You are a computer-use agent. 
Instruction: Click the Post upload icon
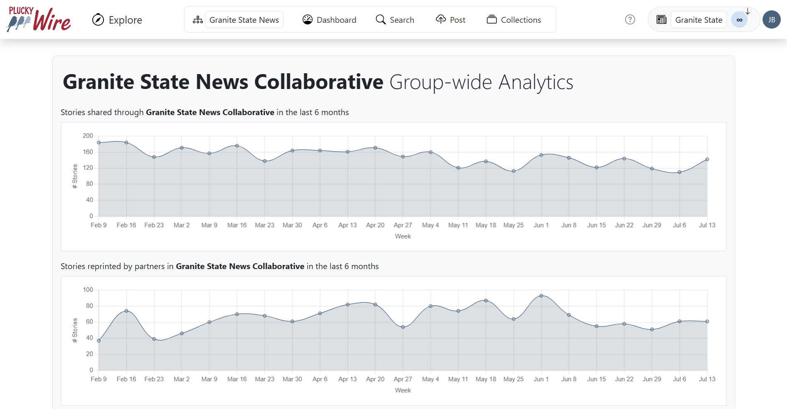(440, 19)
